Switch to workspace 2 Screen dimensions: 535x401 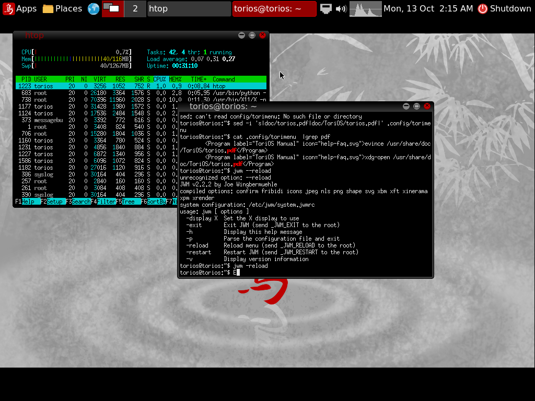(x=135, y=9)
